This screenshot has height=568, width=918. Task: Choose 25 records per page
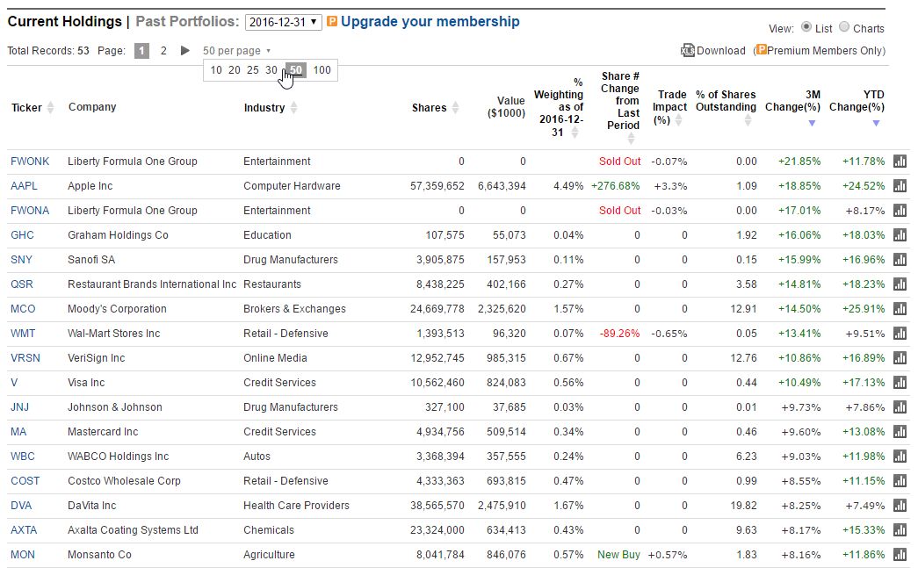[252, 70]
